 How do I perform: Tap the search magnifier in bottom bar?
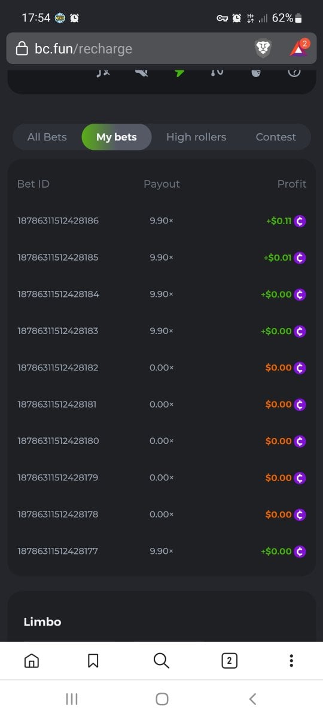pyautogui.click(x=161, y=660)
